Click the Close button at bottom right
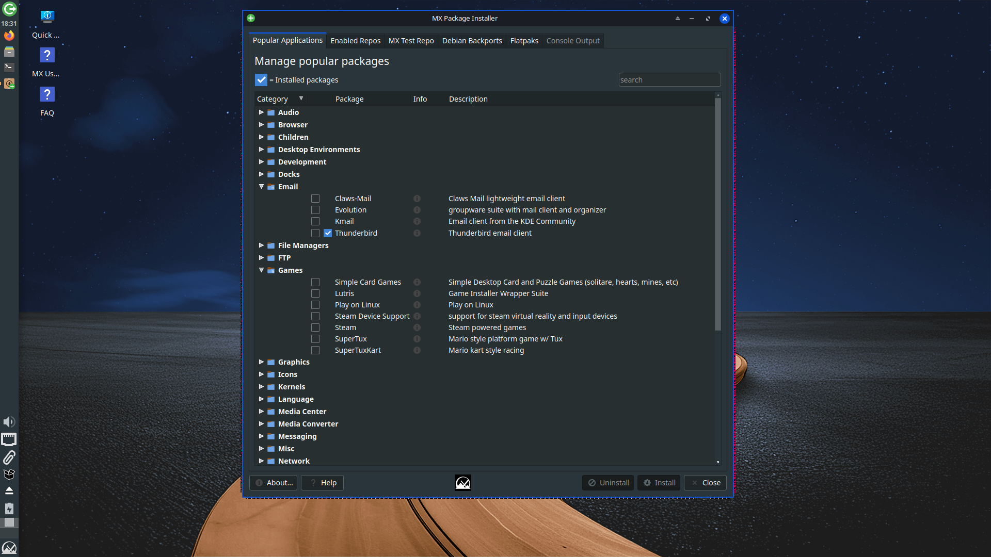 (705, 483)
